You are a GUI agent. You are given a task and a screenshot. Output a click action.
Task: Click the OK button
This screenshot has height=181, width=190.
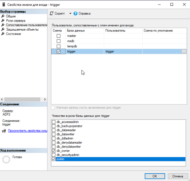154,176
